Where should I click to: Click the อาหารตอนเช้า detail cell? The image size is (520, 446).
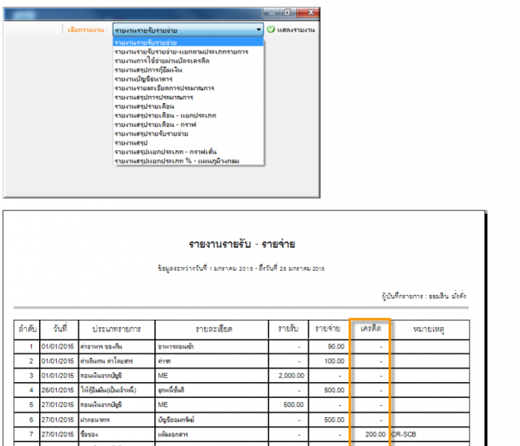(211, 347)
